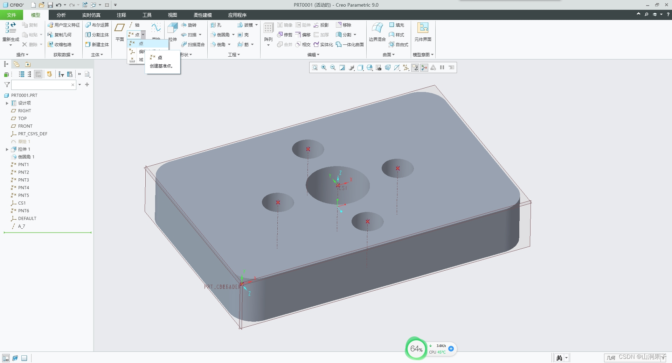
Task: Expand the 设计项 tree node
Action: (7, 103)
